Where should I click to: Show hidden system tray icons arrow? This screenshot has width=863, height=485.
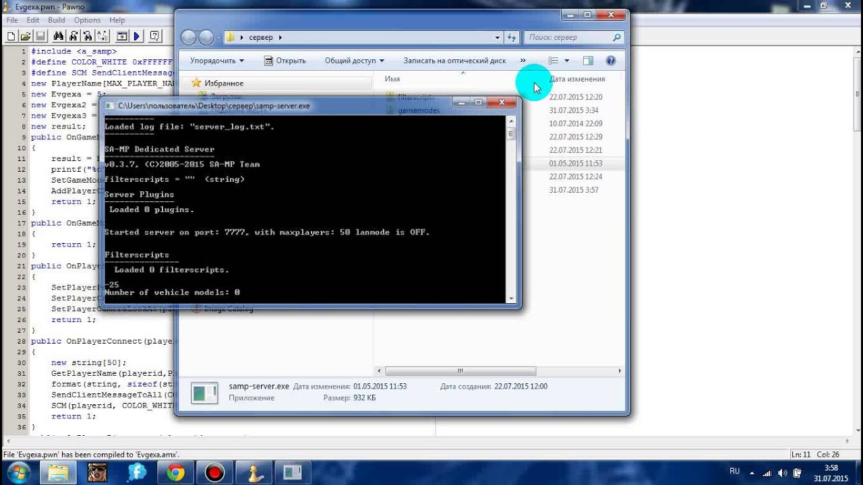[752, 472]
